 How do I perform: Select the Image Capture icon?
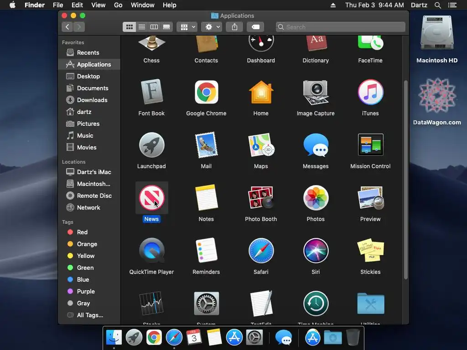316,92
